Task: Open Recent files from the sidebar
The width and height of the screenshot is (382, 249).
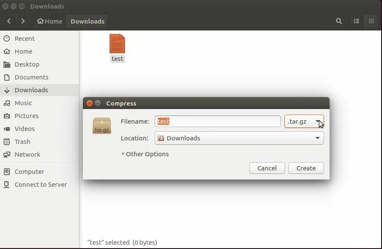Action: pyautogui.click(x=24, y=38)
